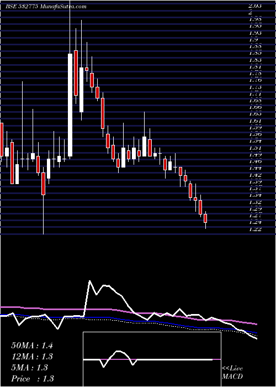Click the 1.73 price axis label
Image resolution: width=276 pixels, height=387 pixels.
pyautogui.click(x=255, y=87)
